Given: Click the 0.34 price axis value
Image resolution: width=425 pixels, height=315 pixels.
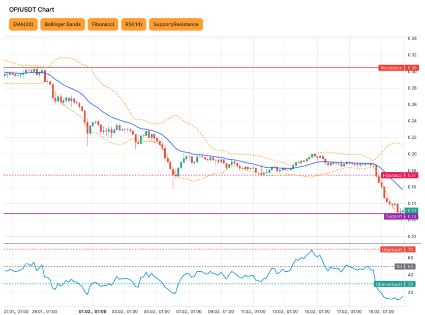Looking at the screenshot, I should click(x=412, y=39).
